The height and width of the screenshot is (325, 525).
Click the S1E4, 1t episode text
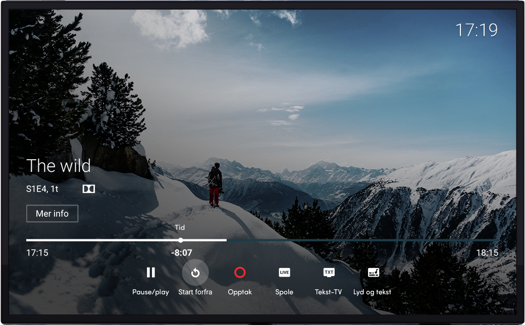[x=42, y=189]
